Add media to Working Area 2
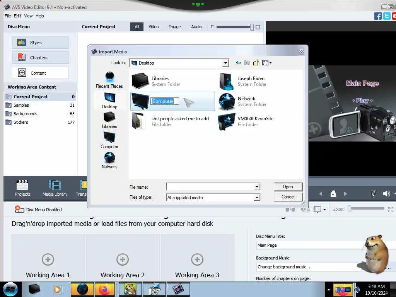396x297 pixels. click(123, 259)
